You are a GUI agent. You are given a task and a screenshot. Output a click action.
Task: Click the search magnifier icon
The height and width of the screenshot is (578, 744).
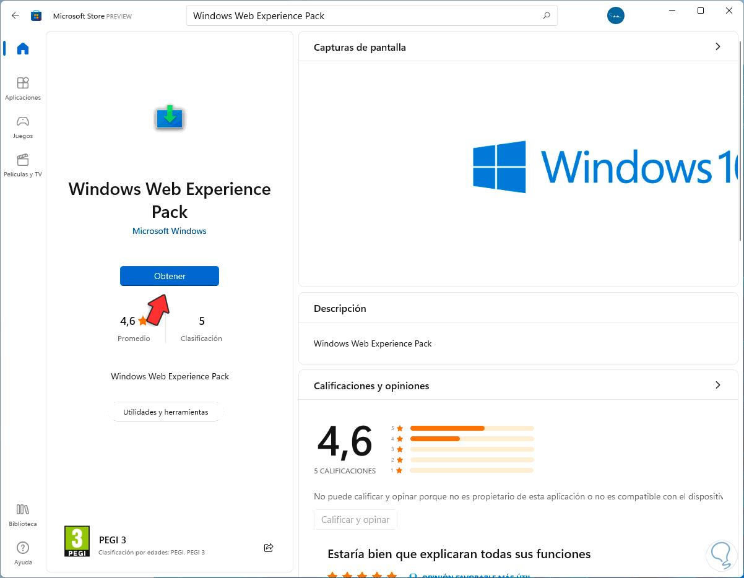tap(546, 15)
